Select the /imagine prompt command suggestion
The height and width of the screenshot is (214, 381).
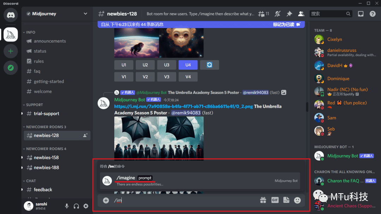[200, 181]
